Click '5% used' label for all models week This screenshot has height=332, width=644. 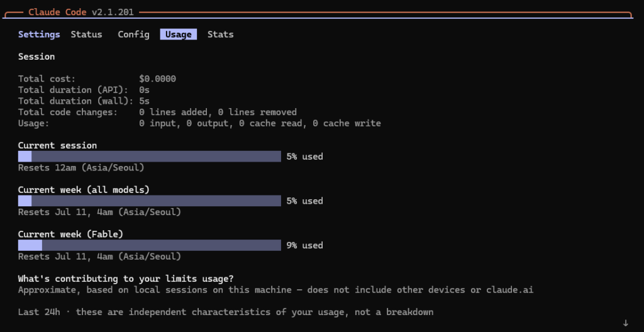pos(305,201)
